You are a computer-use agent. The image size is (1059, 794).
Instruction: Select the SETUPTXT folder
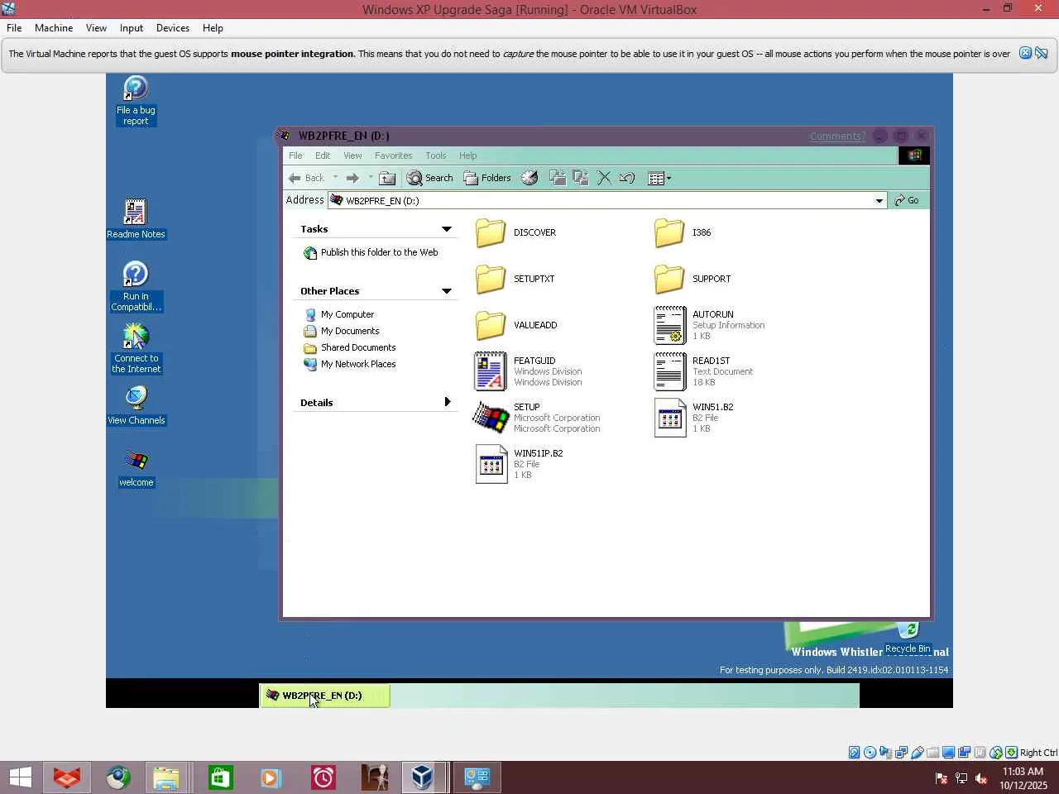[515, 279]
